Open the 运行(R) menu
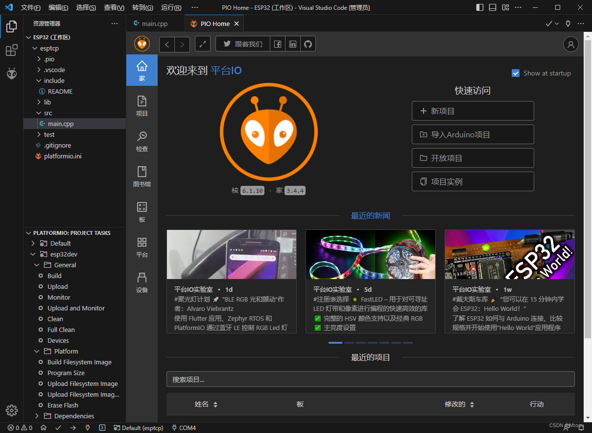 pyautogui.click(x=170, y=7)
